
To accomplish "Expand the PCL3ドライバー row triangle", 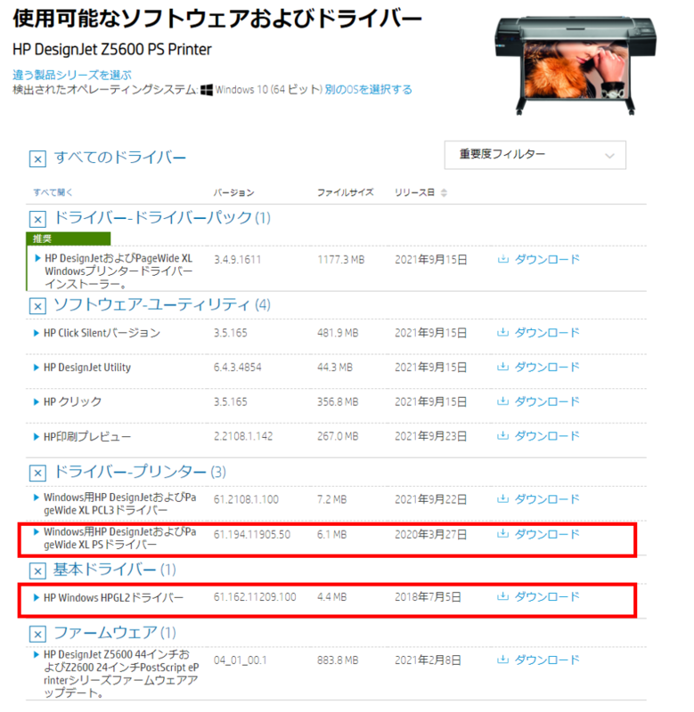I will [37, 498].
